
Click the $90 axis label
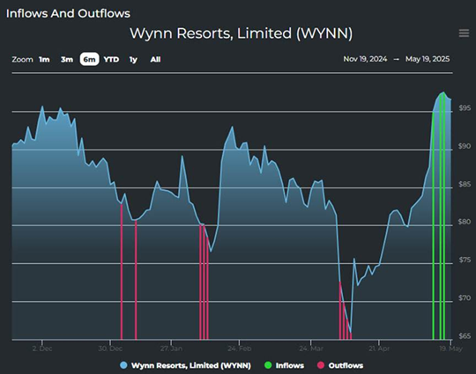tap(465, 146)
